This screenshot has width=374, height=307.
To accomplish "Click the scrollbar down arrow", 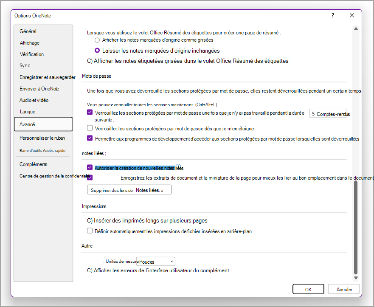I will [356, 277].
